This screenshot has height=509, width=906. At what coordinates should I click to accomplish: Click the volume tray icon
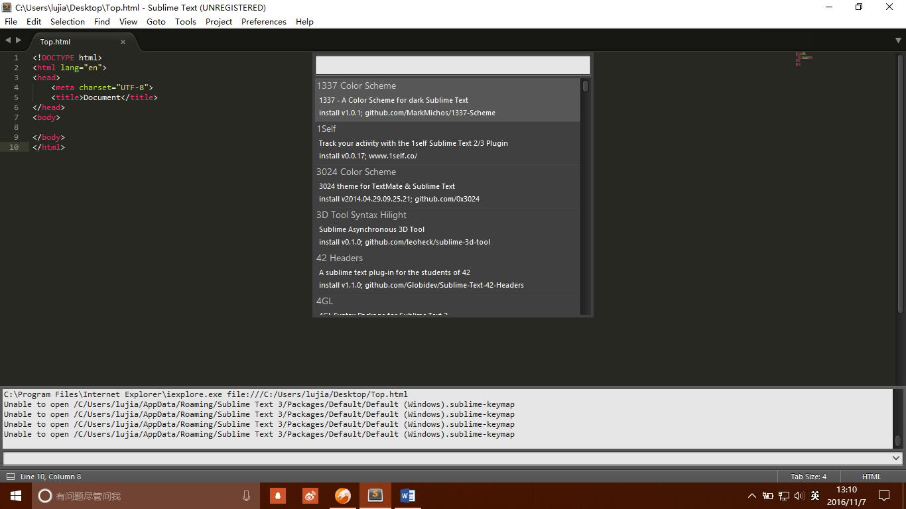coord(799,496)
